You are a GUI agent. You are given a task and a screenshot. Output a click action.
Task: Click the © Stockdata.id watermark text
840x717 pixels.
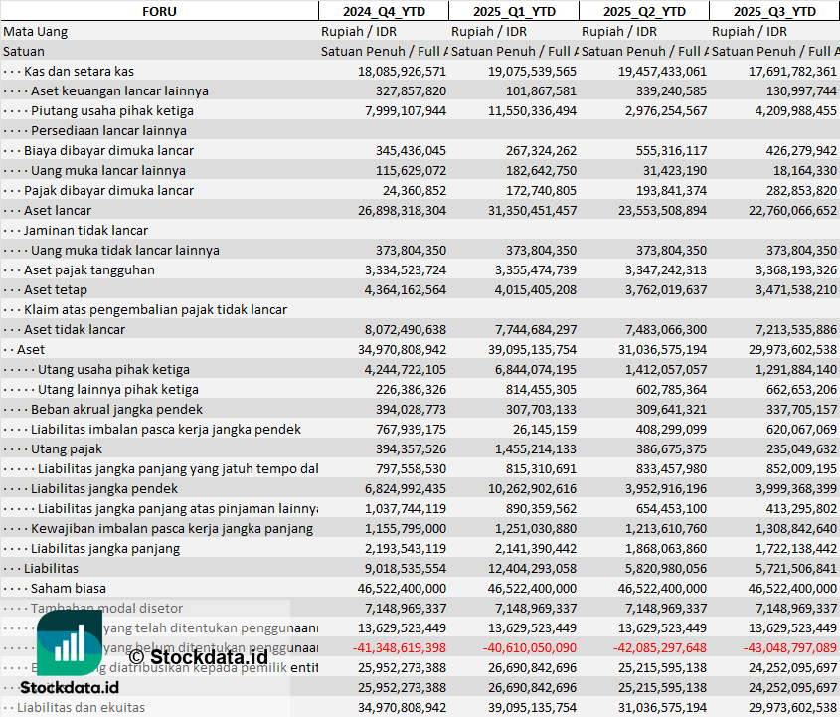[x=198, y=656]
